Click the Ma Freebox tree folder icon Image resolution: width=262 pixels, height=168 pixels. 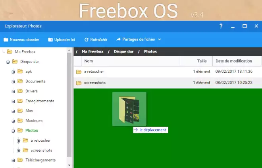10,52
